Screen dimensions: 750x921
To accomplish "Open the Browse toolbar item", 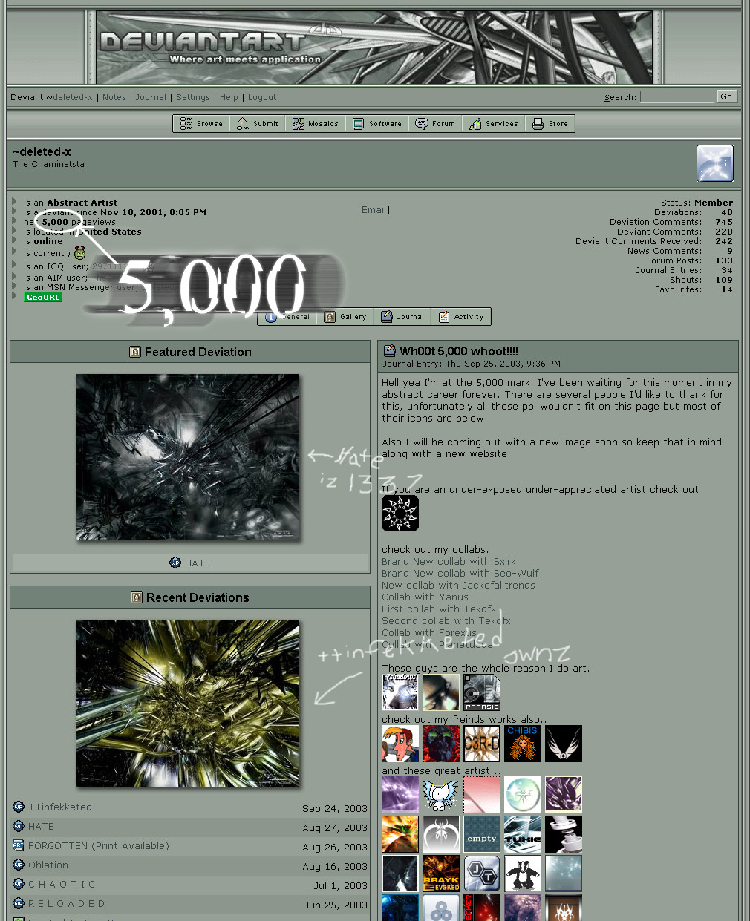I will pos(201,124).
